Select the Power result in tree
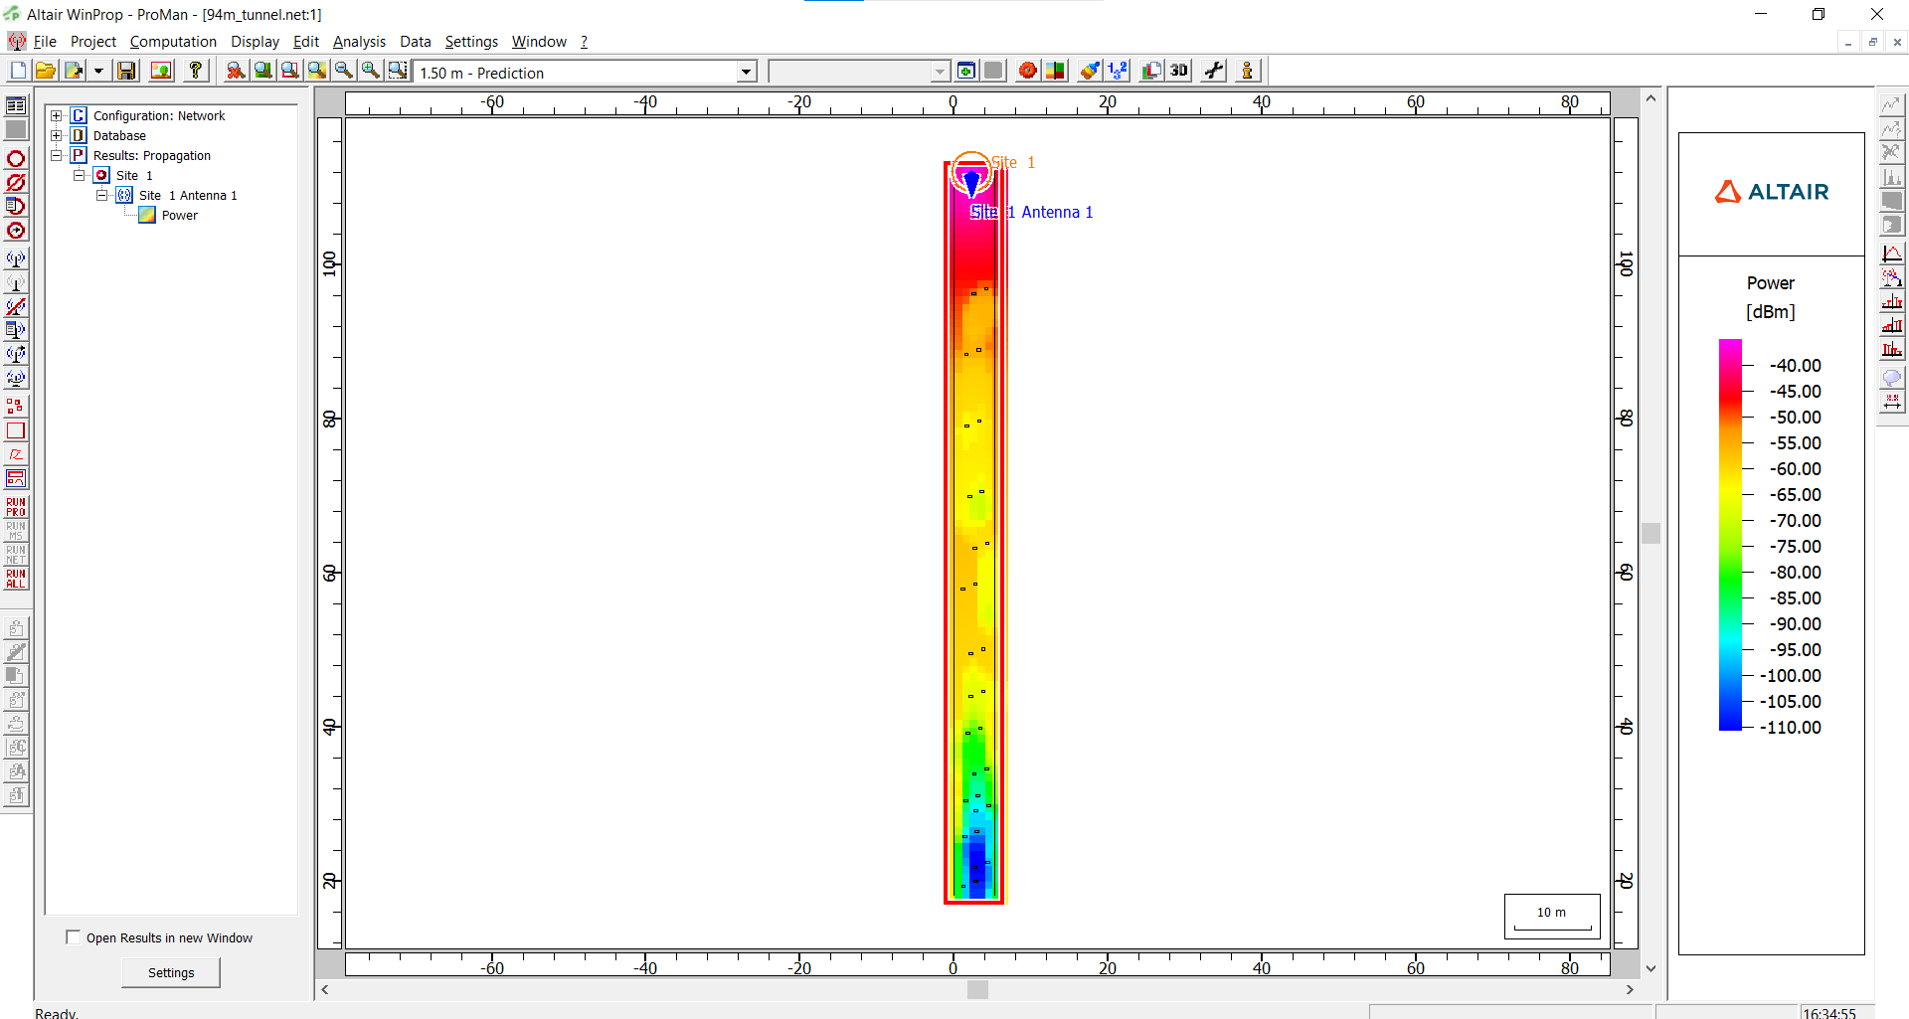Image resolution: width=1909 pixels, height=1019 pixels. click(180, 216)
